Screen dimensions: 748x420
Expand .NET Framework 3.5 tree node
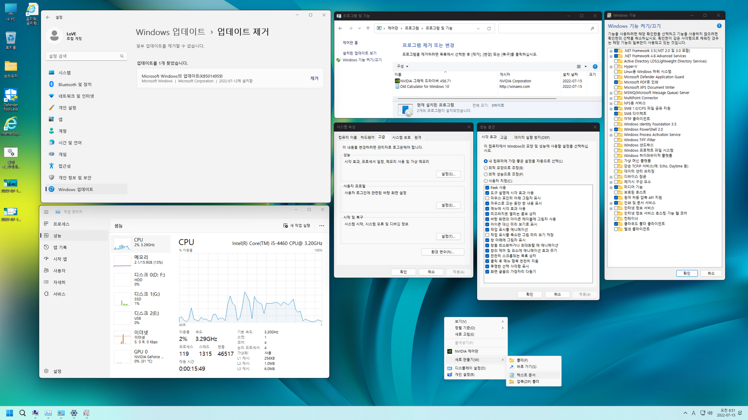click(611, 51)
